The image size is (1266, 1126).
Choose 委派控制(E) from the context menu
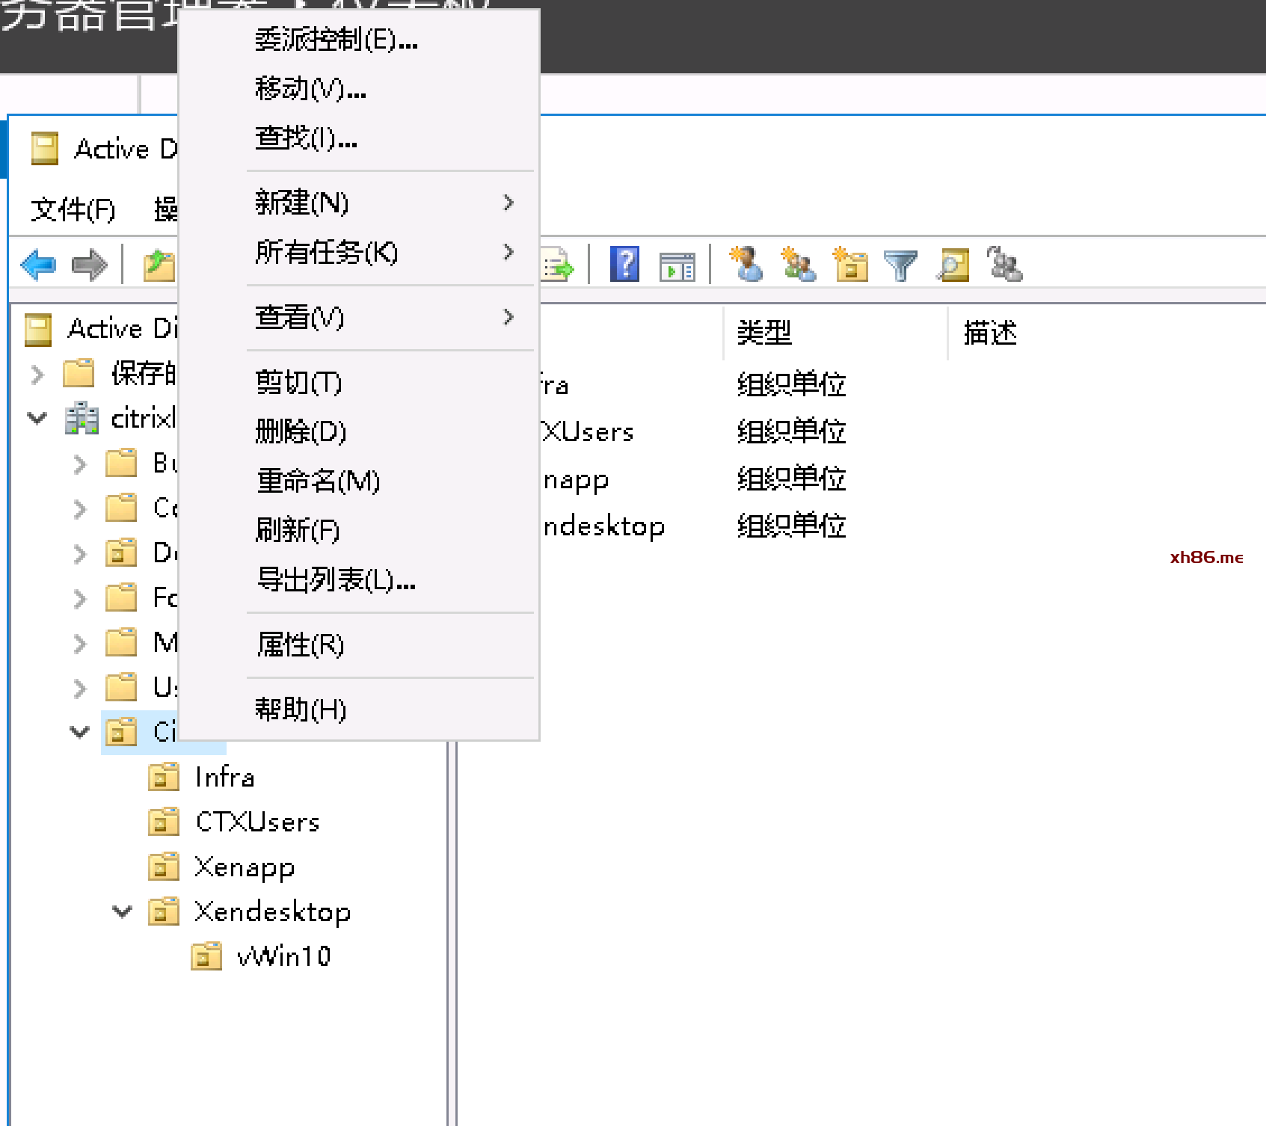tap(336, 40)
